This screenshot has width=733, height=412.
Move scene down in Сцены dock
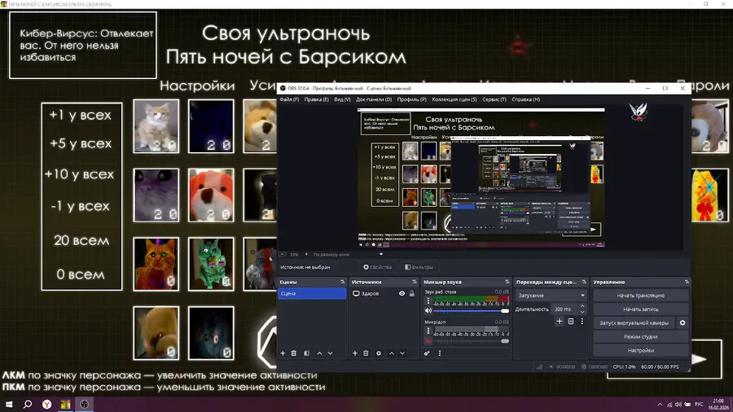click(x=331, y=353)
